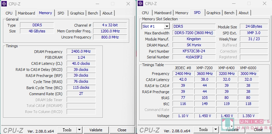Expand Tools dropdown arrow in left window
Image resolution: width=272 pixels, height=134 pixels.
(x=79, y=130)
